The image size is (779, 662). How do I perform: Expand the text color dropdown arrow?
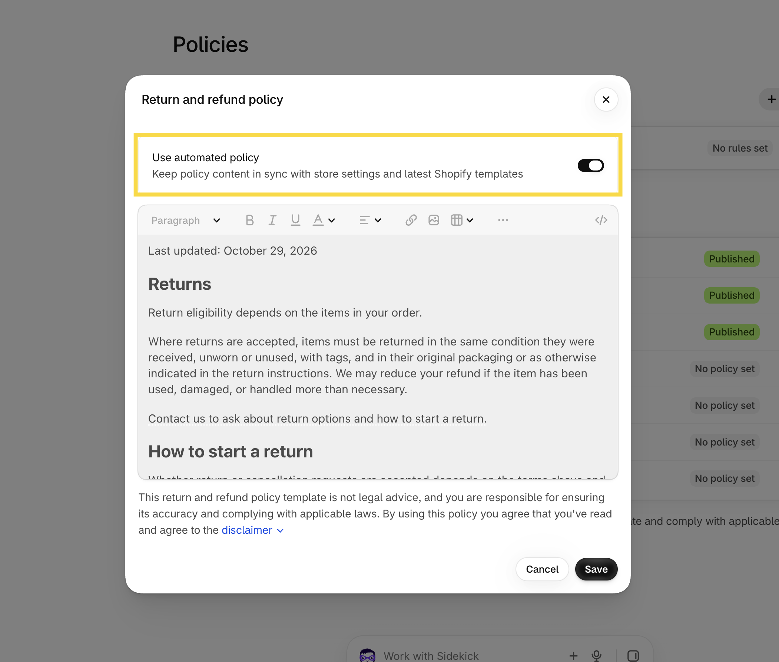pos(331,221)
